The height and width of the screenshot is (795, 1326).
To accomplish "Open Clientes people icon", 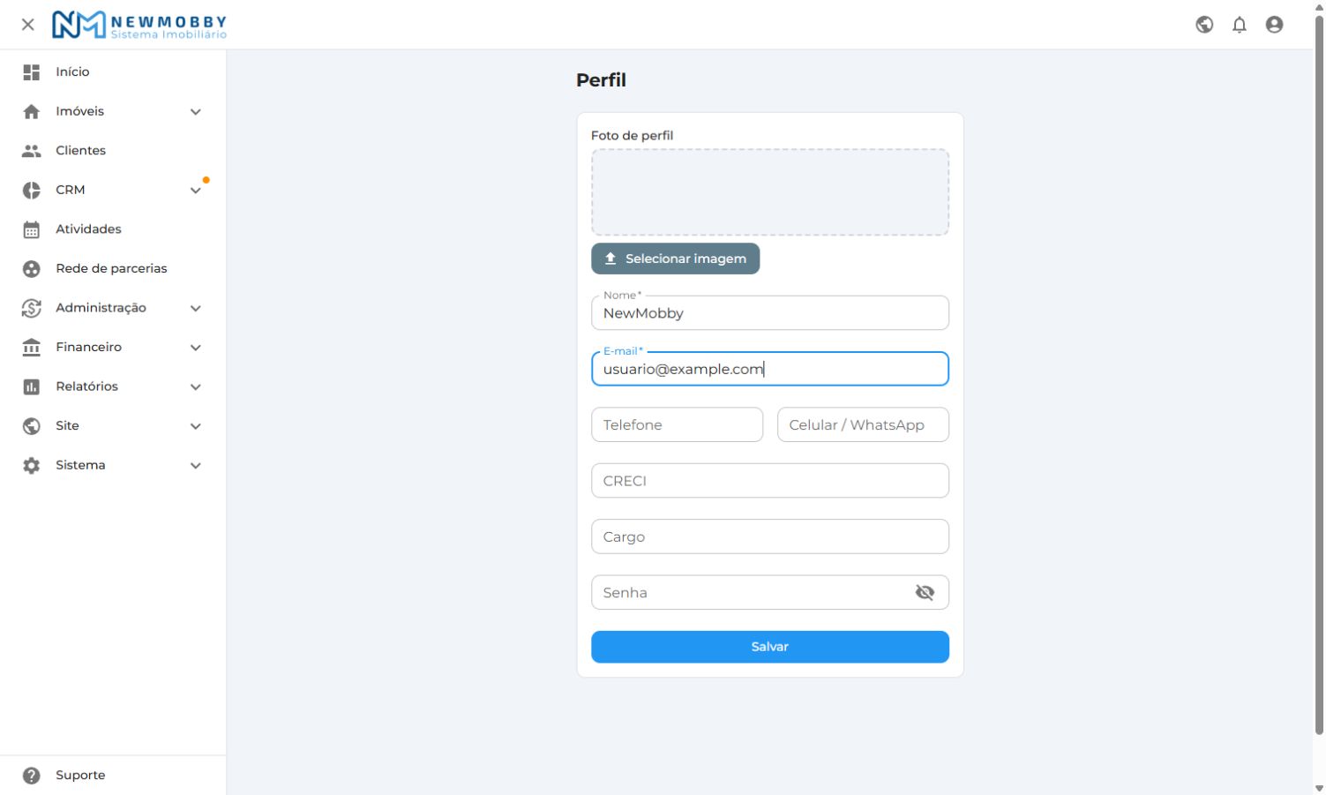I will [x=32, y=151].
